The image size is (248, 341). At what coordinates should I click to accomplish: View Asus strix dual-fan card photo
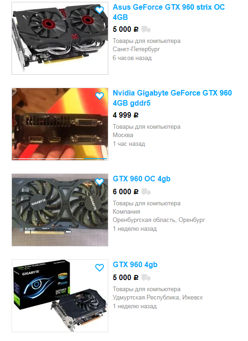[60, 38]
